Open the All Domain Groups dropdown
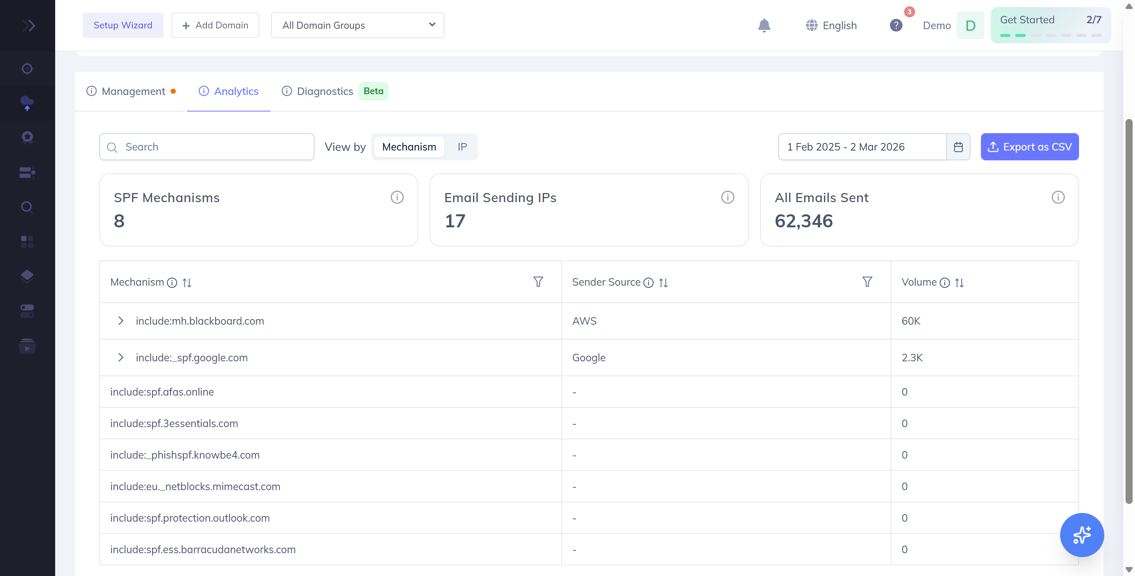This screenshot has width=1135, height=576. tap(357, 25)
